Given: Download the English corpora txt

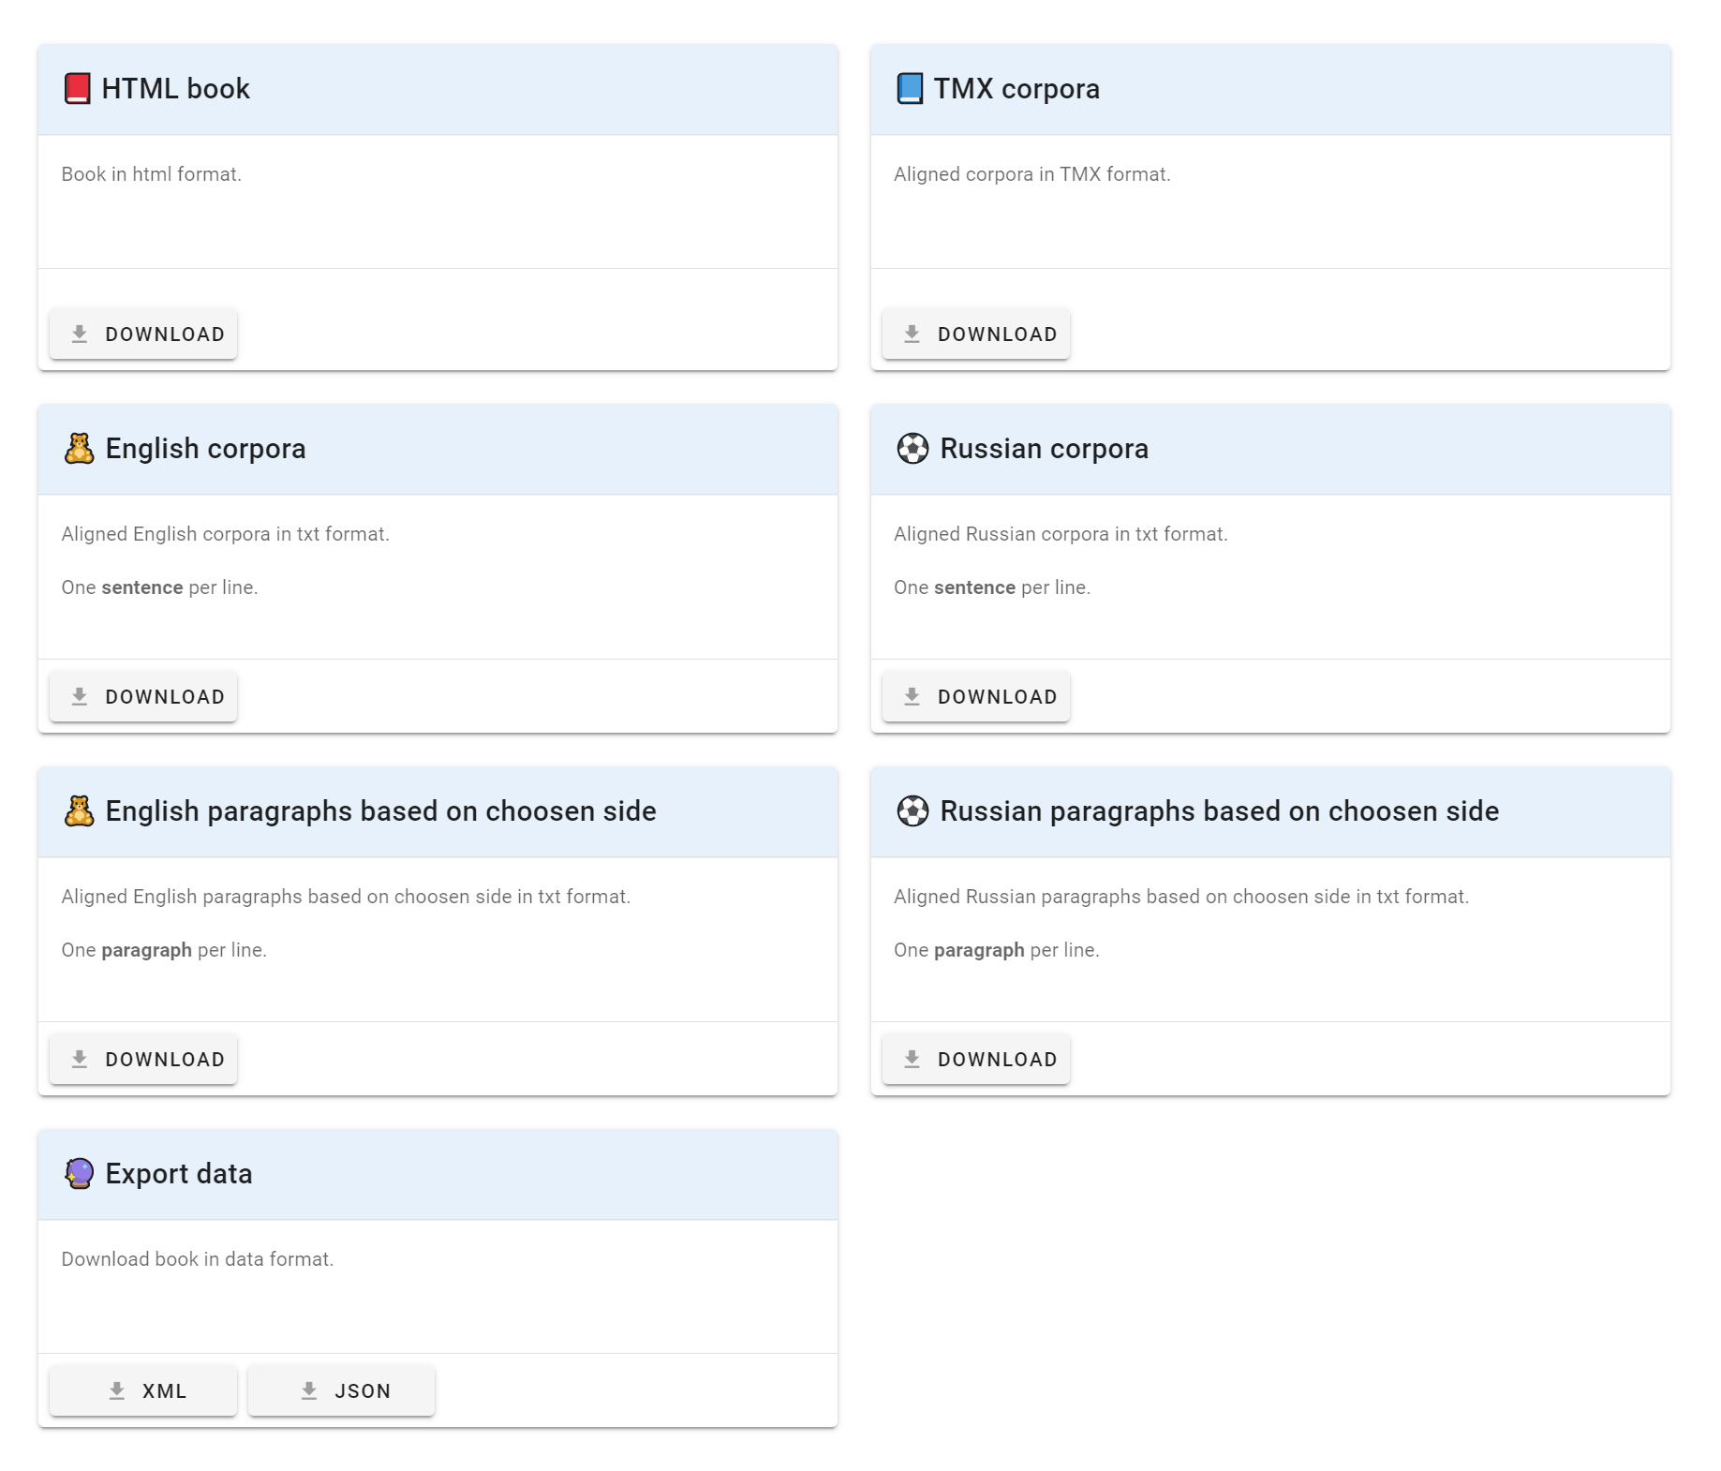Looking at the screenshot, I should click(x=143, y=697).
